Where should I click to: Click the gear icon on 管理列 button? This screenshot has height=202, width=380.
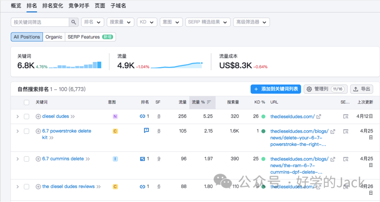[x=309, y=89]
